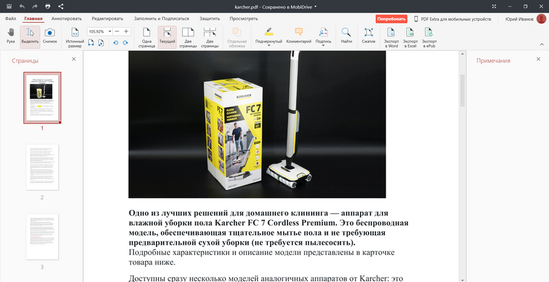This screenshot has height=282, width=549.
Task: Choose the side-by-side Две страницы view
Action: 188,37
